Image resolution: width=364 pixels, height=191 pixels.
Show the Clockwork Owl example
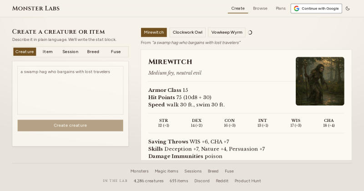[x=187, y=32]
